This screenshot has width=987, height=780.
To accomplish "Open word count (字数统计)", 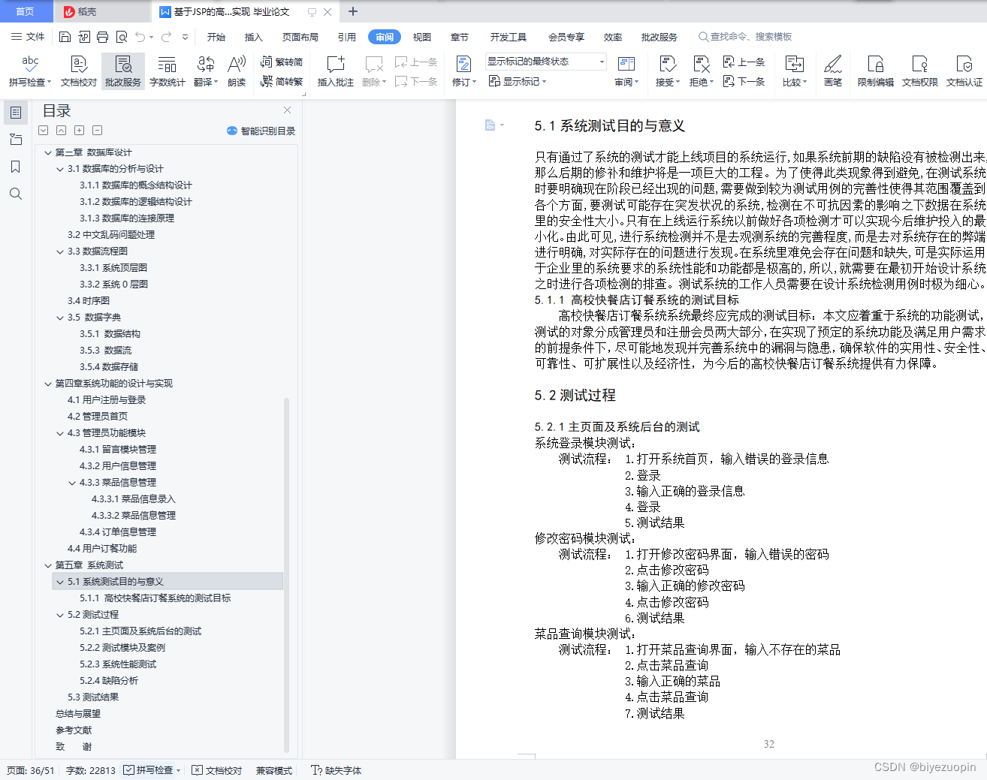I will 168,71.
